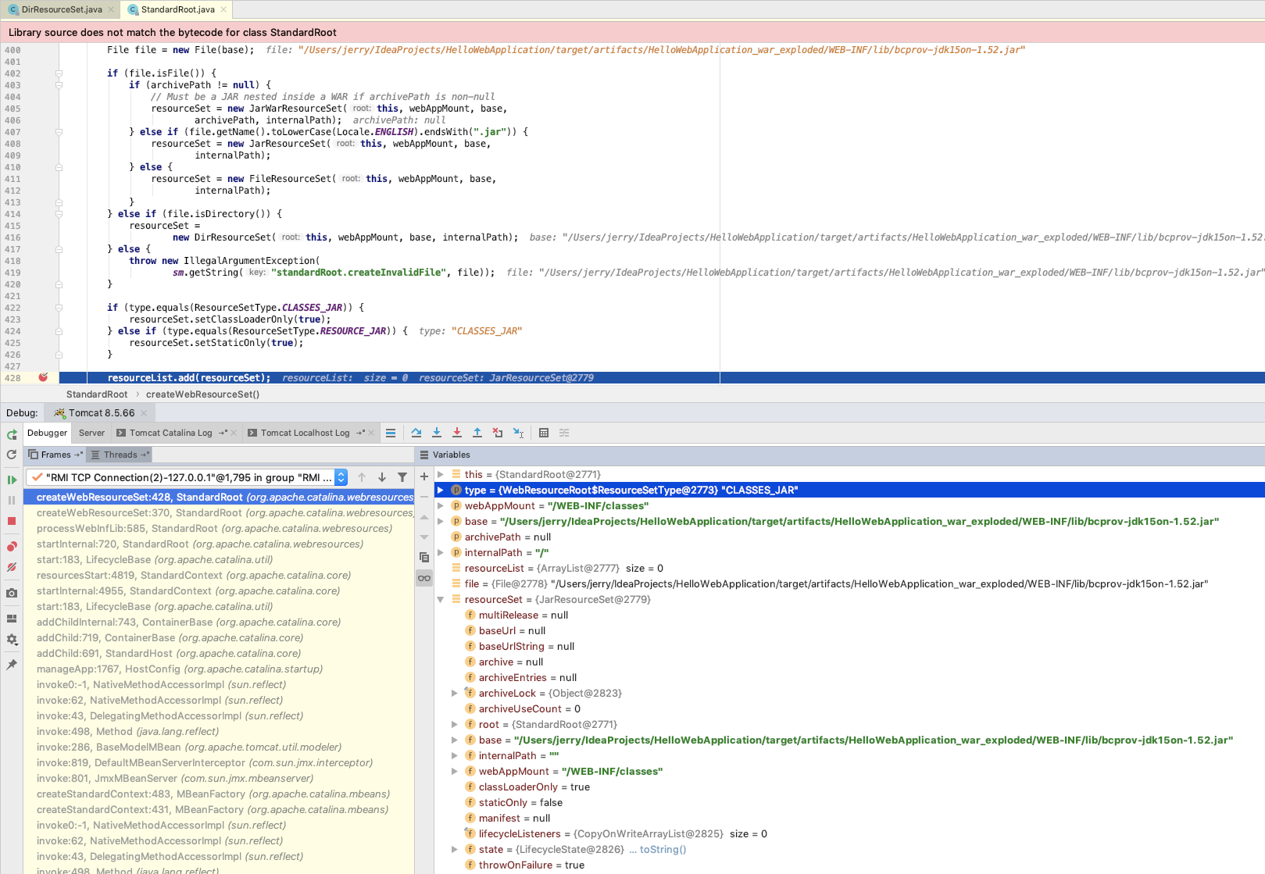Open the thread selector dropdown
Viewport: 1265px width, 874px height.
pos(341,477)
